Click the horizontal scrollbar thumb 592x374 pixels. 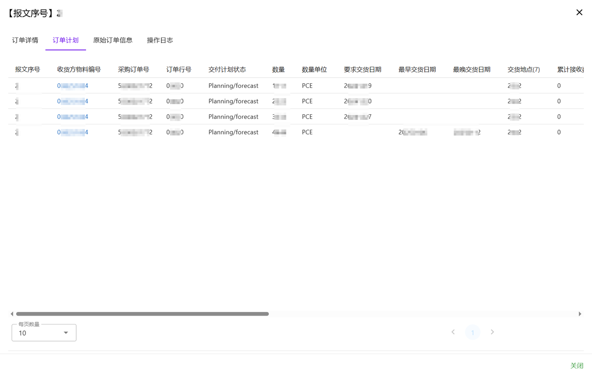142,314
